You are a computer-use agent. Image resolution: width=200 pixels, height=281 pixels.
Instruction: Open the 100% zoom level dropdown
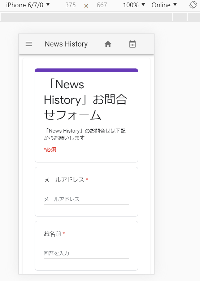tap(134, 5)
